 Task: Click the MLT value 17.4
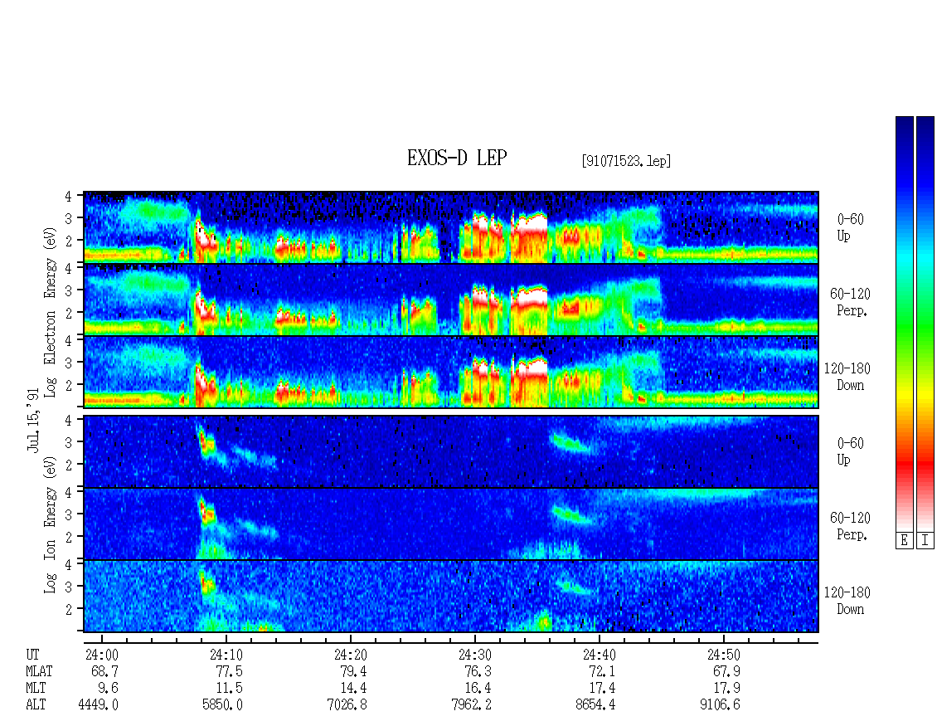coord(602,689)
